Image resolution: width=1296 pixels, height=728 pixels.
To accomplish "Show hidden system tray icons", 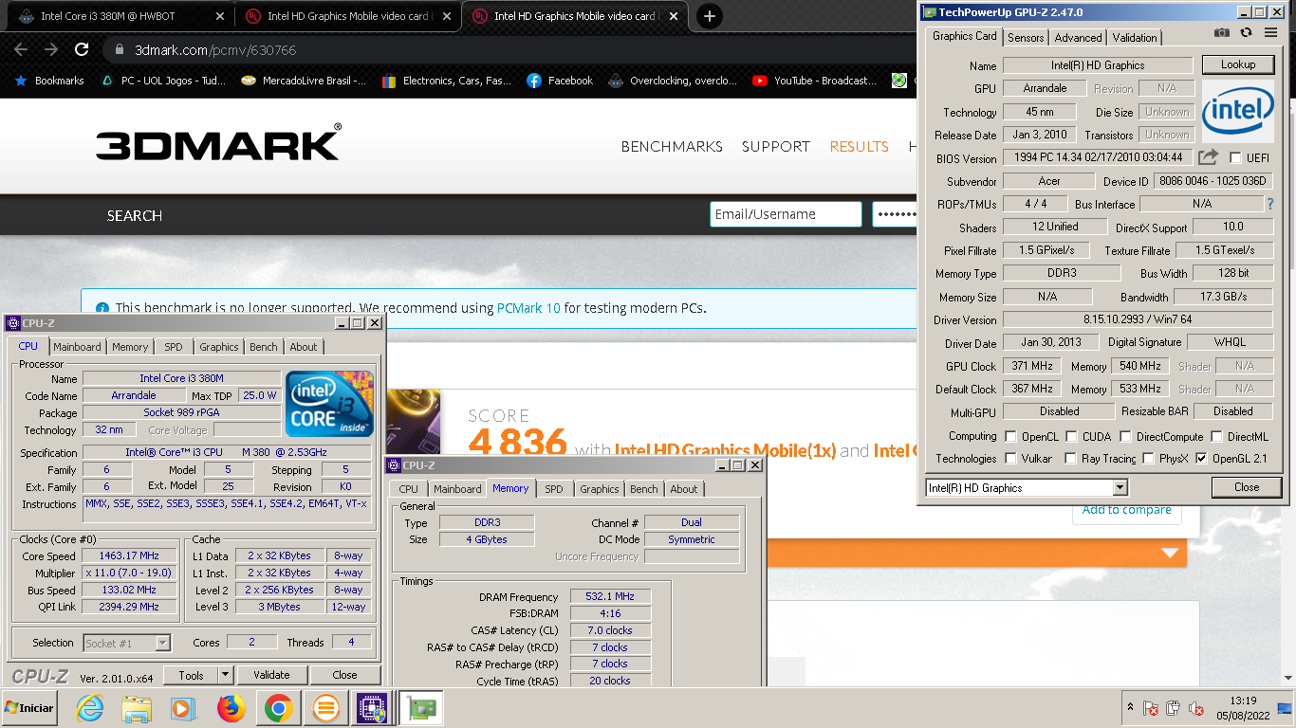I will point(1129,707).
